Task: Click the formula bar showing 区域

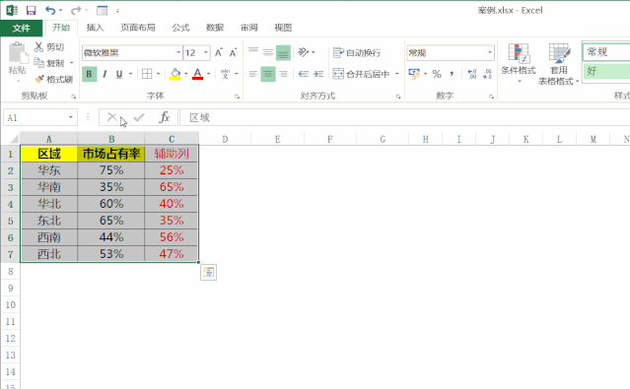Action: [x=405, y=117]
